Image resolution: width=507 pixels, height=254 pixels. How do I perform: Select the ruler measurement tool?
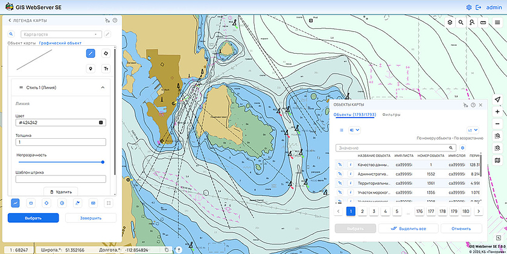[x=483, y=22]
